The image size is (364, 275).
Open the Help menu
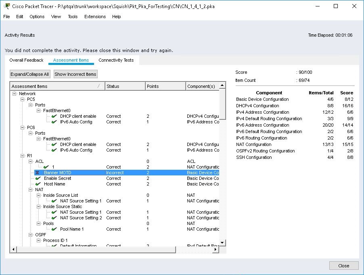[116, 17]
